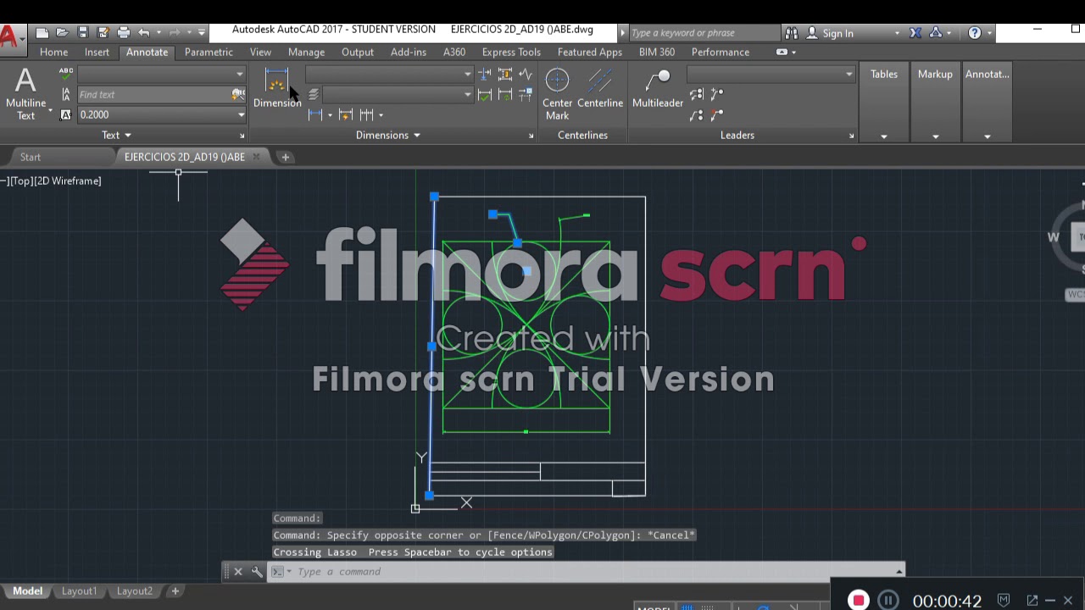Select the Multiline Text tool
The height and width of the screenshot is (610, 1085).
tap(26, 94)
